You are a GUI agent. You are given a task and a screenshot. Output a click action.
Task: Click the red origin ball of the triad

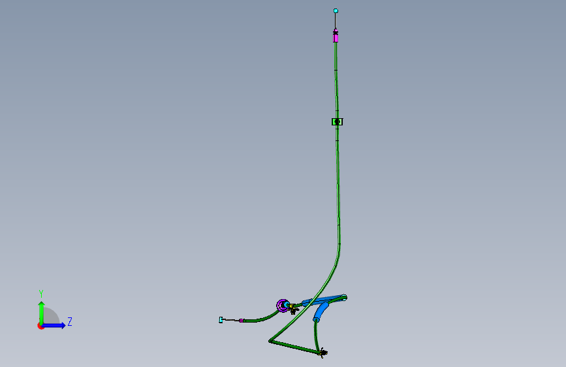pos(40,326)
